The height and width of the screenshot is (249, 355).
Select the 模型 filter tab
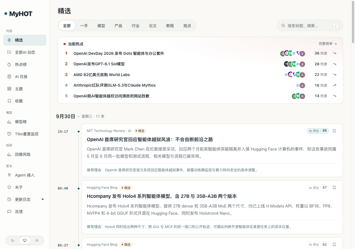(x=101, y=26)
